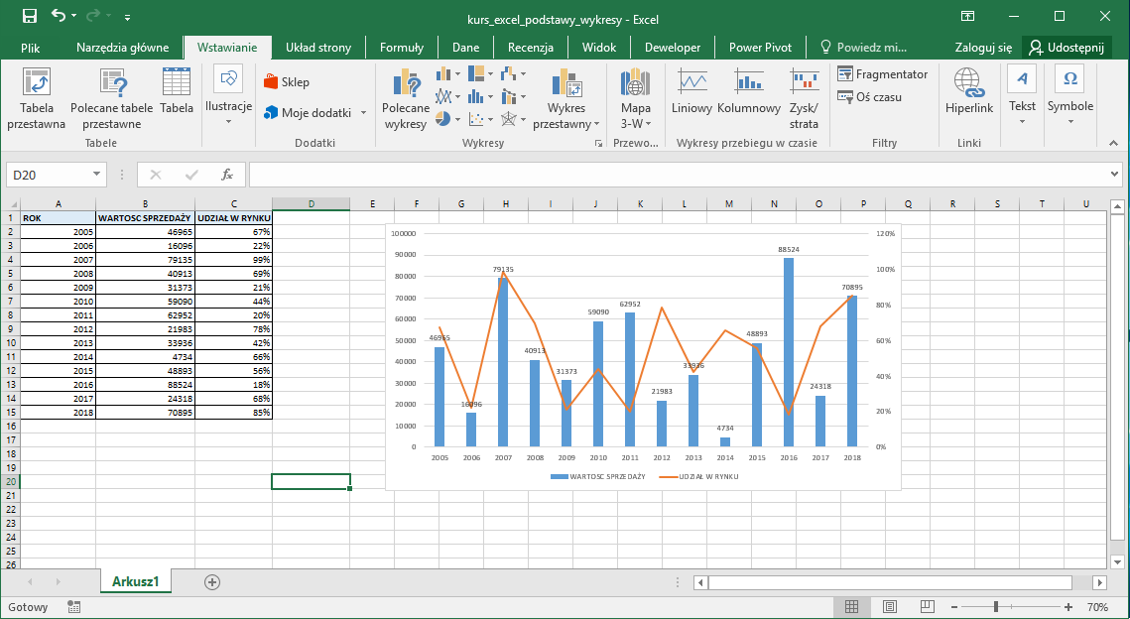Insert an Oś czasu timeline filter
The image size is (1130, 619).
[870, 96]
